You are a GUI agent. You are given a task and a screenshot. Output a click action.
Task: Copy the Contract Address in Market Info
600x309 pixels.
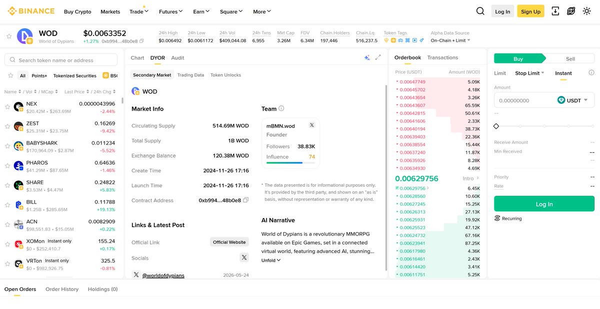point(245,200)
